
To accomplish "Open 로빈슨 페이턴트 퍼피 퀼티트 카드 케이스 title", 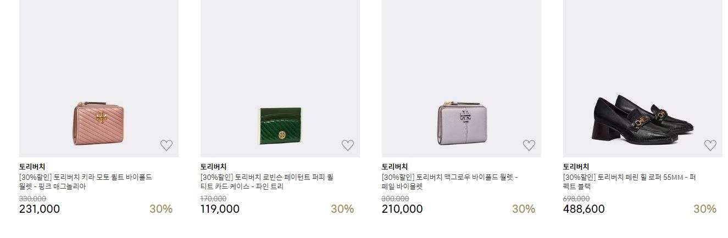I will point(267,182).
